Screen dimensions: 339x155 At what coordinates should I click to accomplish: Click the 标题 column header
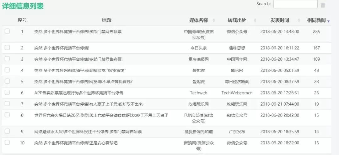(106, 20)
